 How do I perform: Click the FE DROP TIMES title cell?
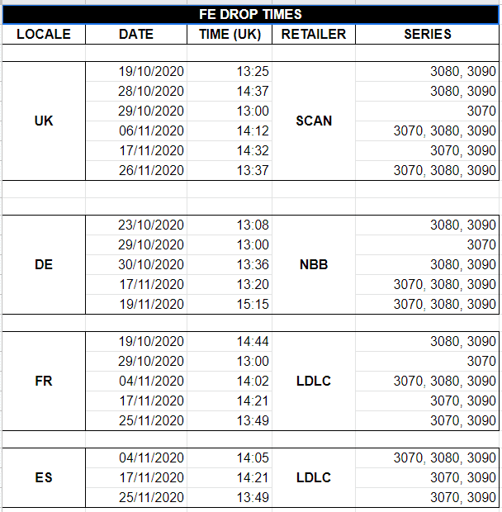click(250, 14)
